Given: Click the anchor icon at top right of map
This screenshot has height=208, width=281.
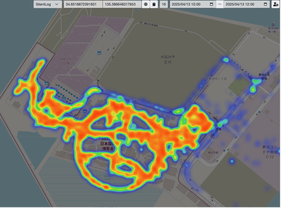Looking at the screenshot, I should tap(273, 24).
